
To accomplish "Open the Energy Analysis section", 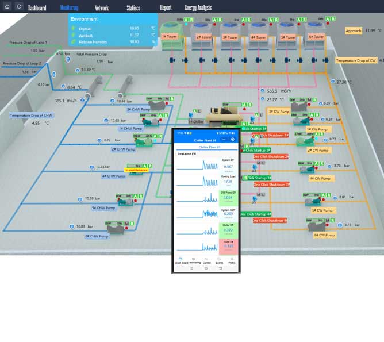I will [198, 8].
